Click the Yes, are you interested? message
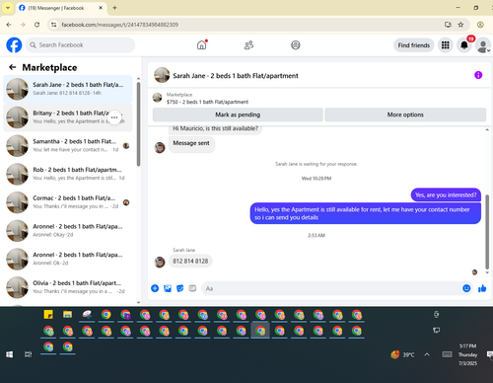Viewport: 493px width, 383px height. point(446,194)
